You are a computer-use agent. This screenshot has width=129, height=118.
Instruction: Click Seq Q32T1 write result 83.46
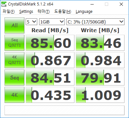[100, 43]
